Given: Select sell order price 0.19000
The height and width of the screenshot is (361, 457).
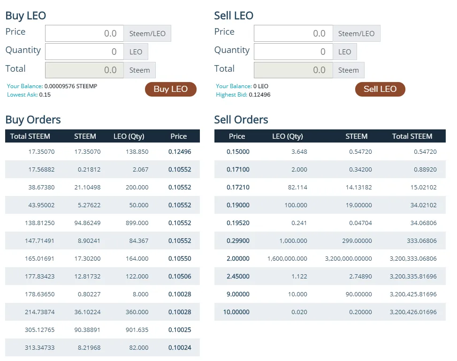Looking at the screenshot, I should 238,205.
